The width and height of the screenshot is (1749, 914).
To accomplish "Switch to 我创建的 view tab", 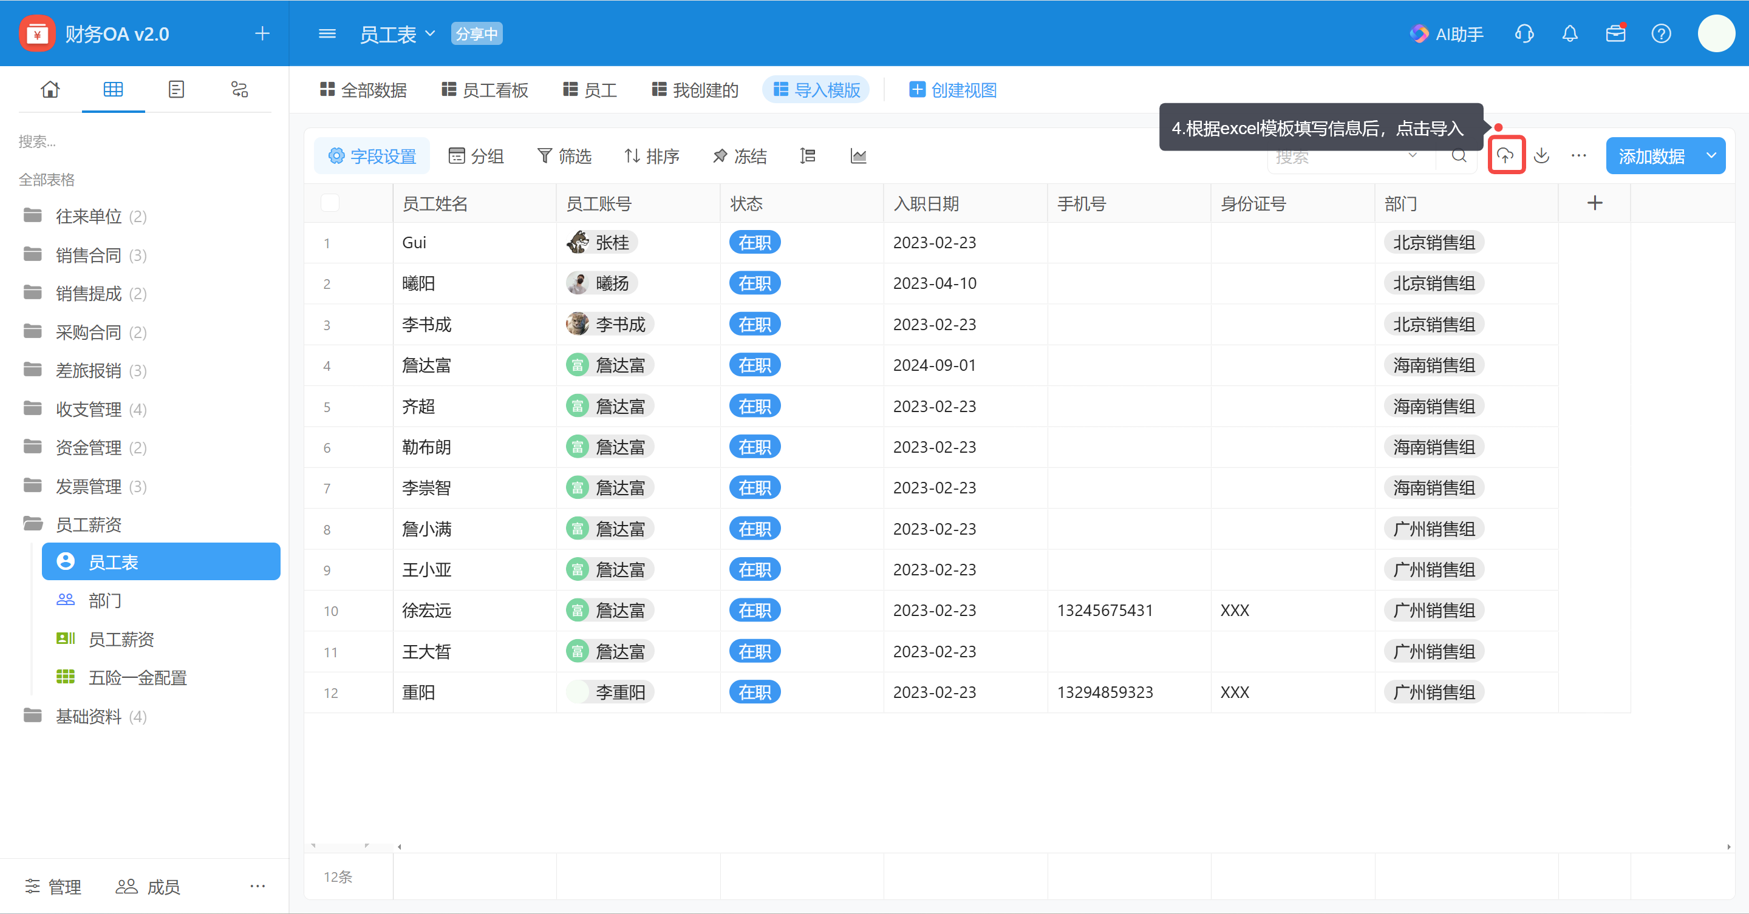I will click(695, 90).
